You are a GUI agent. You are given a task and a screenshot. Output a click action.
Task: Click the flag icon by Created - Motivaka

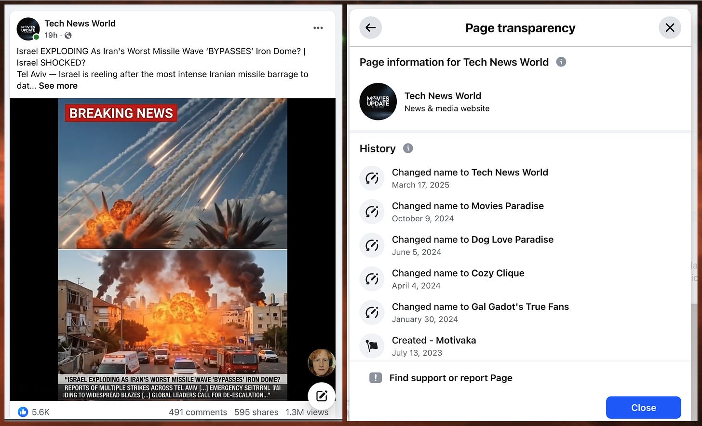(371, 346)
